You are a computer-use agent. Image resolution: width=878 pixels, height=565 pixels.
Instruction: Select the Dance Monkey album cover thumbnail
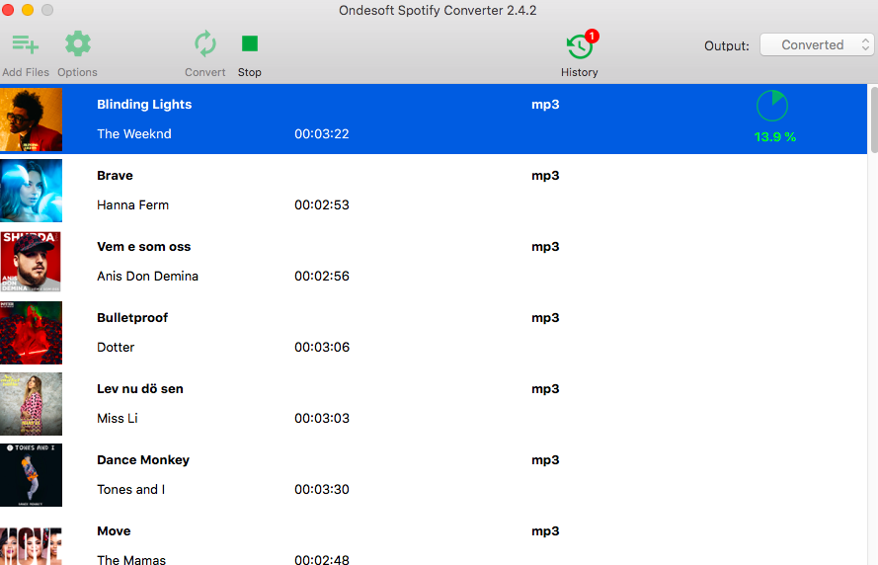pos(32,475)
